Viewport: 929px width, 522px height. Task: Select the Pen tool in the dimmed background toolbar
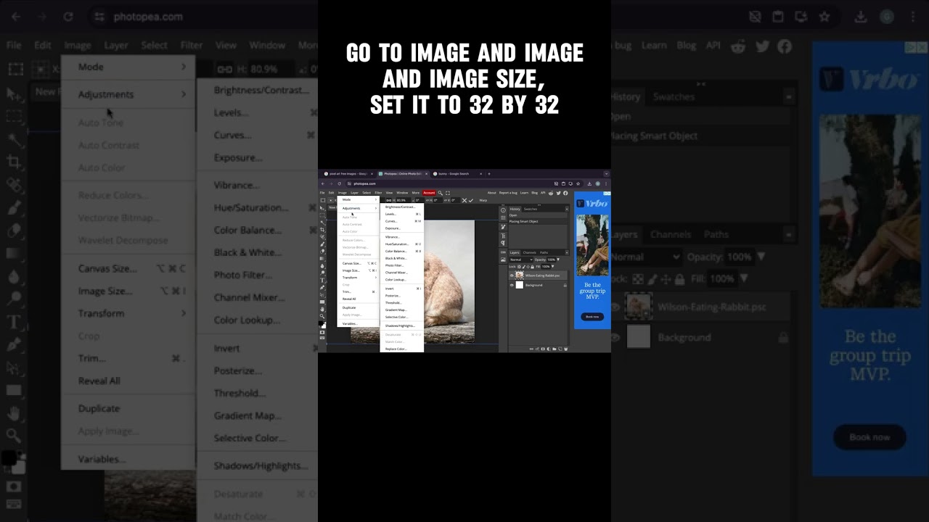[14, 345]
